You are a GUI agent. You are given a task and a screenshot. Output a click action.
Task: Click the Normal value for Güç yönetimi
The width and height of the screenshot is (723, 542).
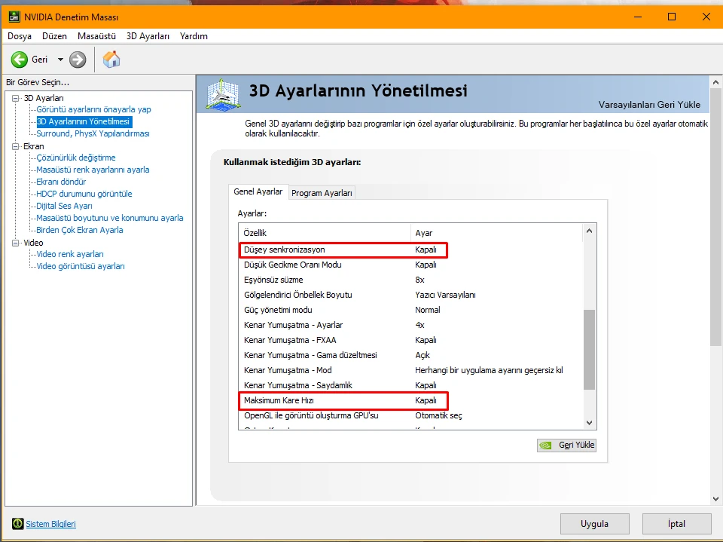point(428,310)
